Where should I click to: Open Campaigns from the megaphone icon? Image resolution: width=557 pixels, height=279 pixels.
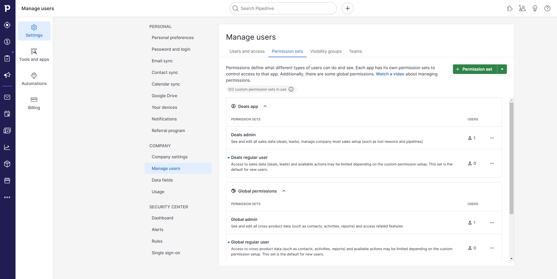[7, 75]
